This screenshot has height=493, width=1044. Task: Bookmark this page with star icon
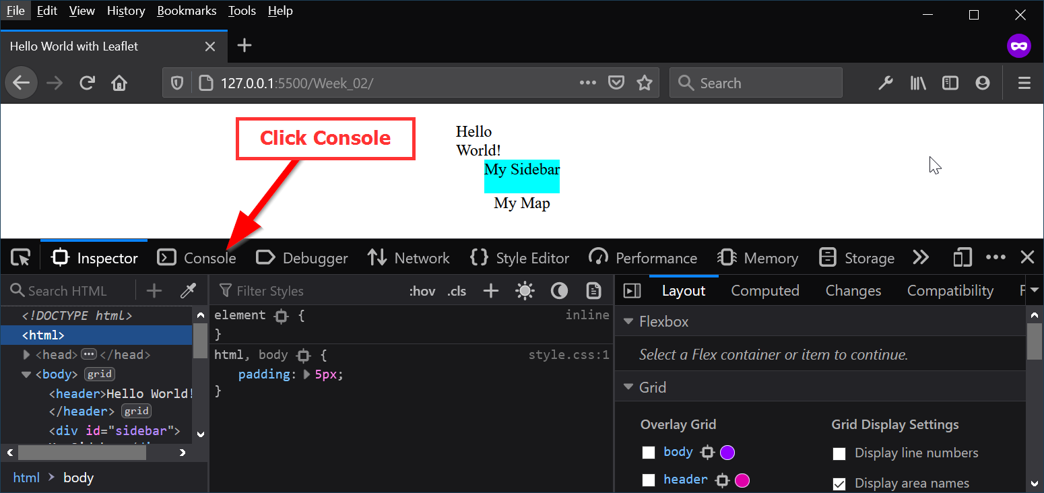pyautogui.click(x=645, y=83)
